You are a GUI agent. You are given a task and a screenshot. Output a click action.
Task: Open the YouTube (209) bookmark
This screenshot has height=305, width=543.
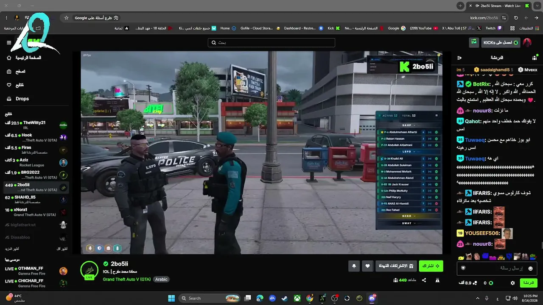pos(424,28)
